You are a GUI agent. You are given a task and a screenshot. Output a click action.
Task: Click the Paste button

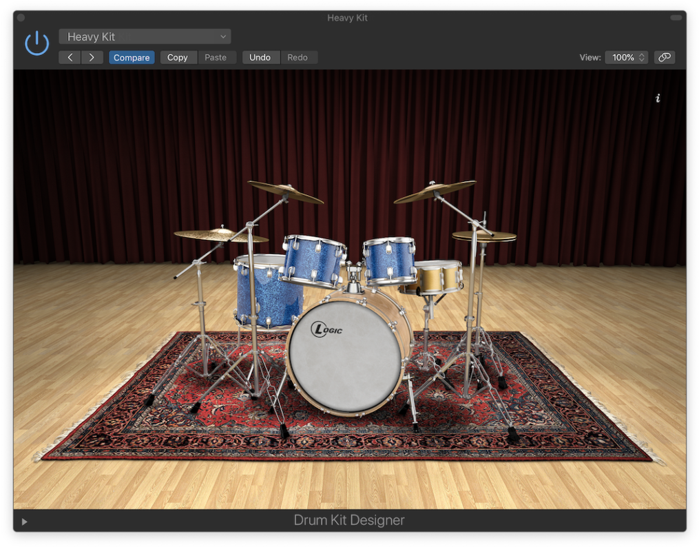click(x=216, y=57)
